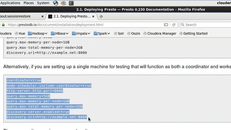
Task: Open the Hue bookmark
Action: point(20,34)
